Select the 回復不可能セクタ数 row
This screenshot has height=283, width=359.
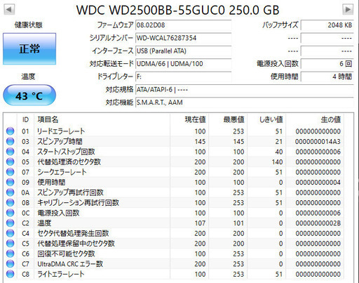click(173, 254)
